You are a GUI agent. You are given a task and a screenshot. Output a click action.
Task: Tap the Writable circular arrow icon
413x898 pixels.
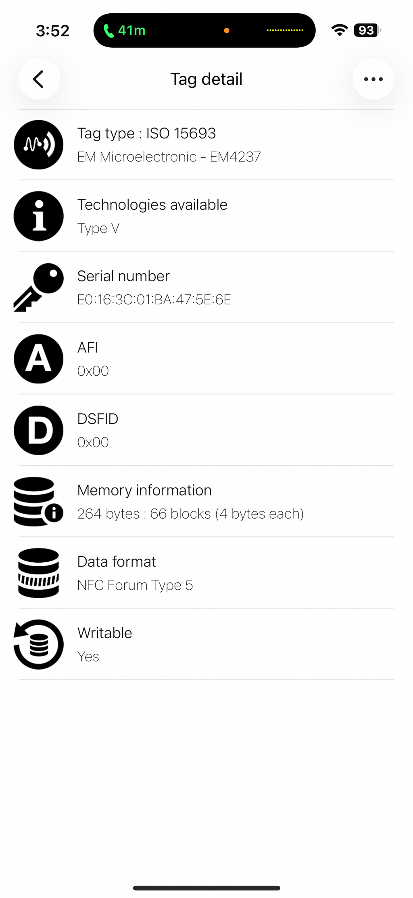tap(39, 645)
